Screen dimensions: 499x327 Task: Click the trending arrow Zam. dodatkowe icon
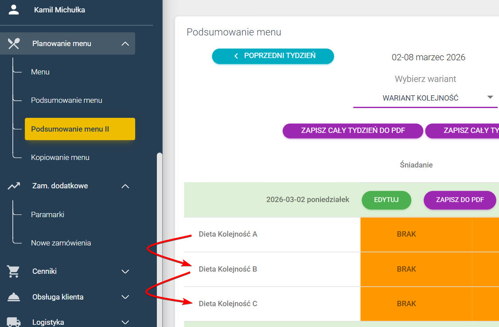(x=14, y=186)
